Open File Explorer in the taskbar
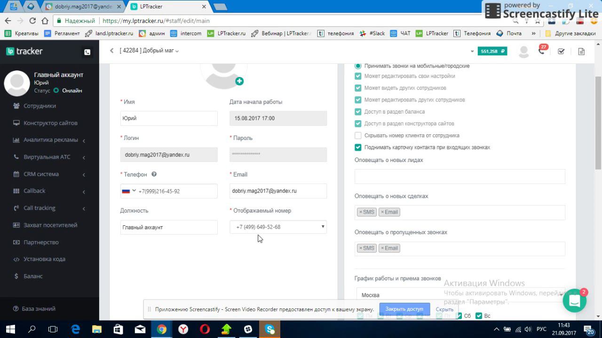 (96, 329)
